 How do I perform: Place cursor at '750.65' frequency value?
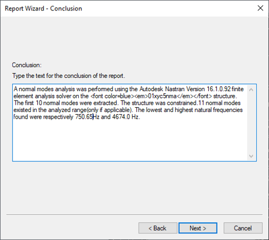coord(84,117)
